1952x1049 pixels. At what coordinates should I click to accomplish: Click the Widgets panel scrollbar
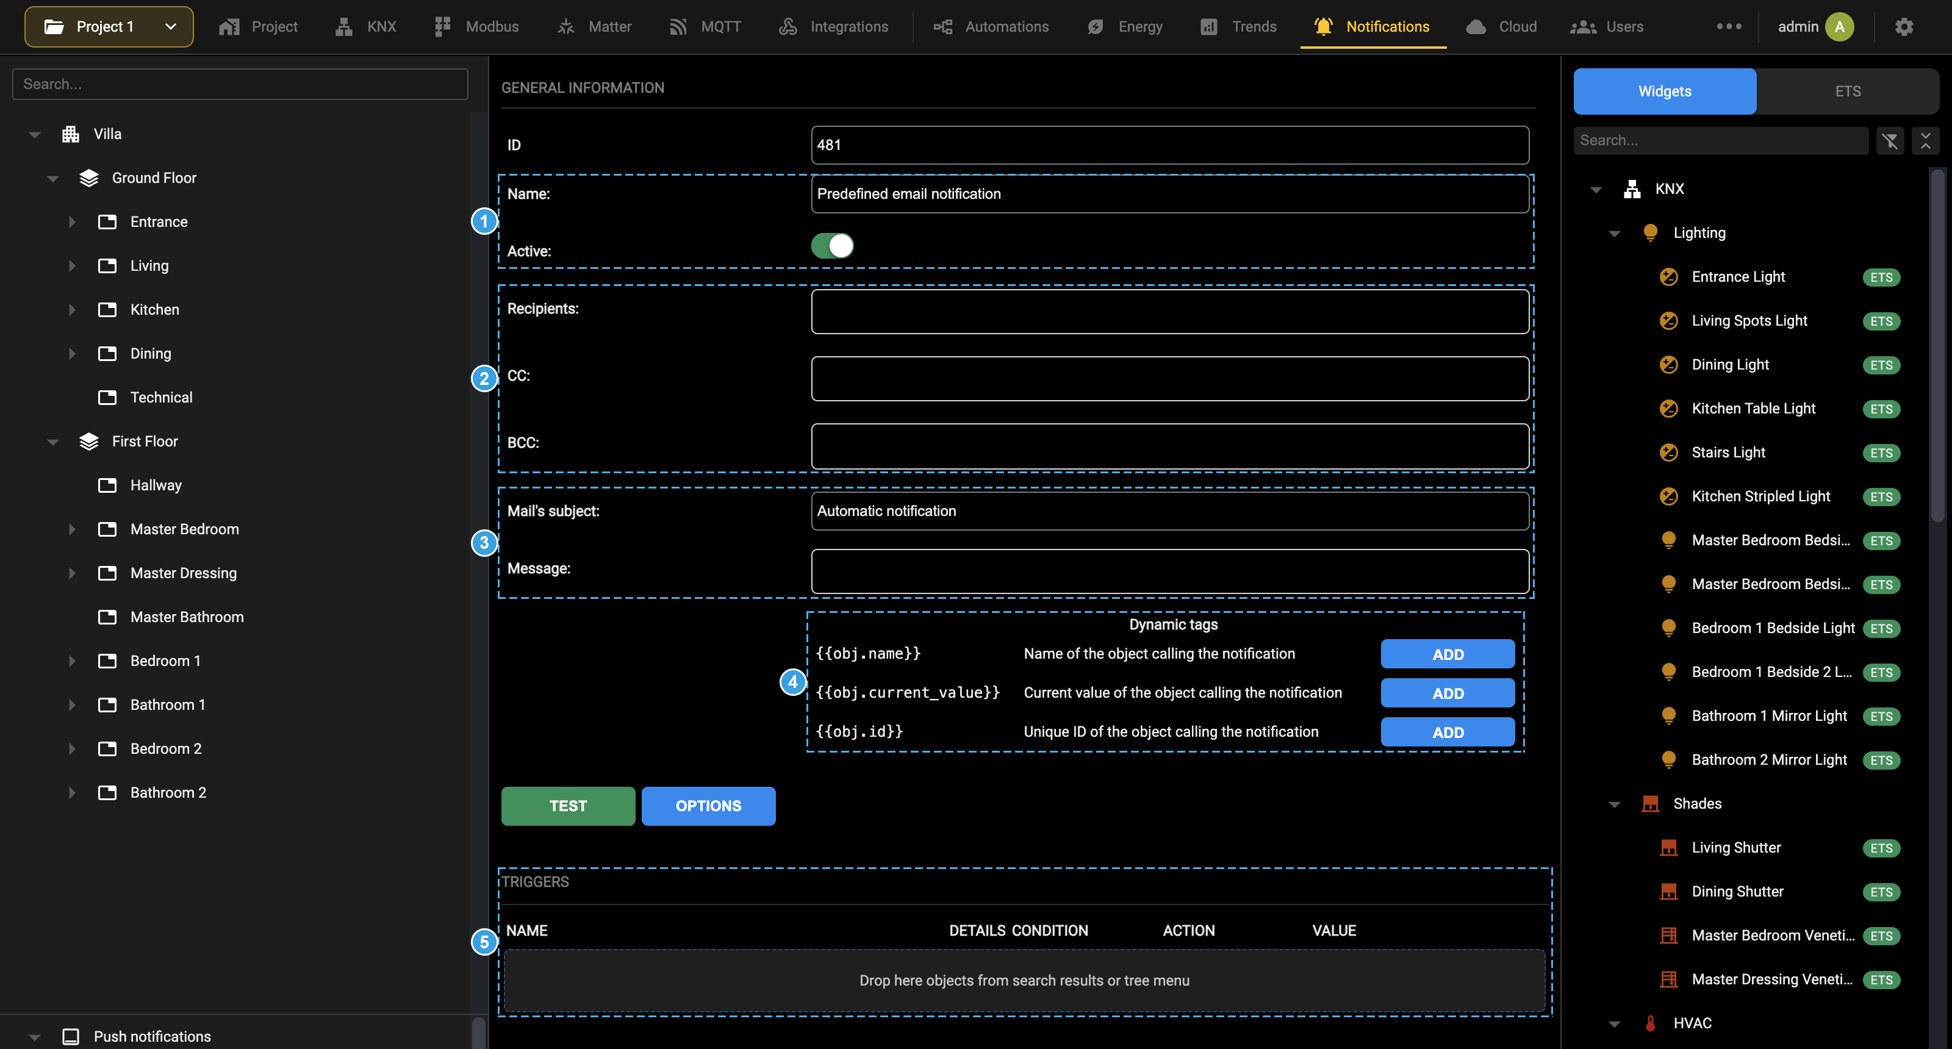[x=1937, y=345]
